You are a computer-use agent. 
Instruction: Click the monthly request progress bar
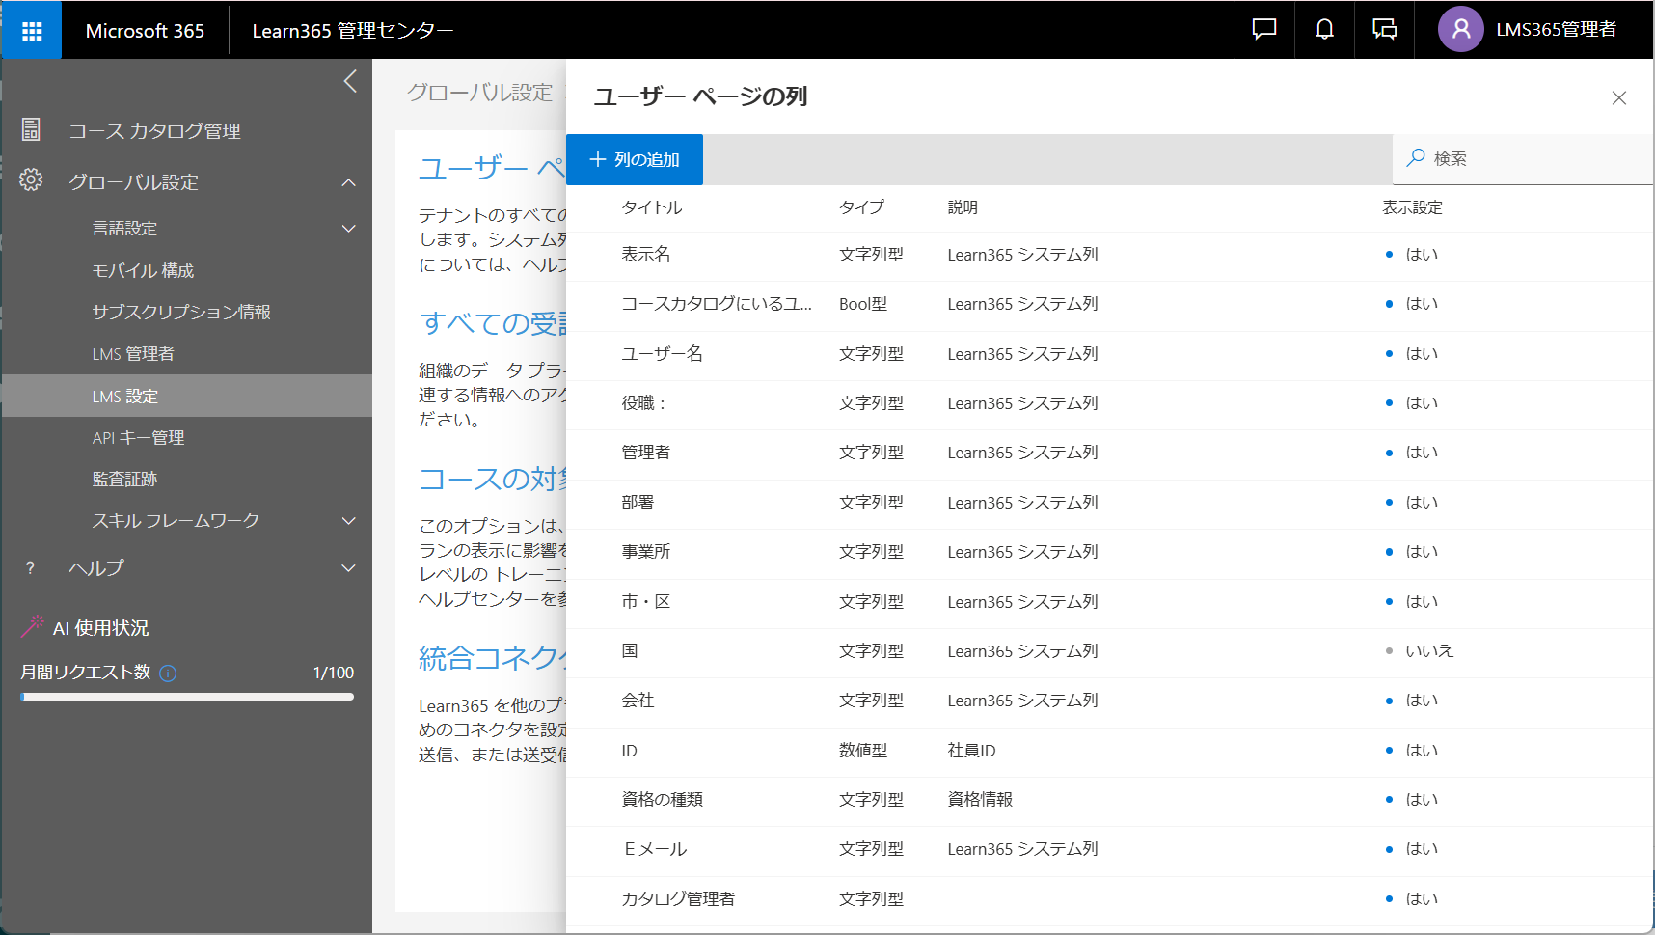pos(187,697)
